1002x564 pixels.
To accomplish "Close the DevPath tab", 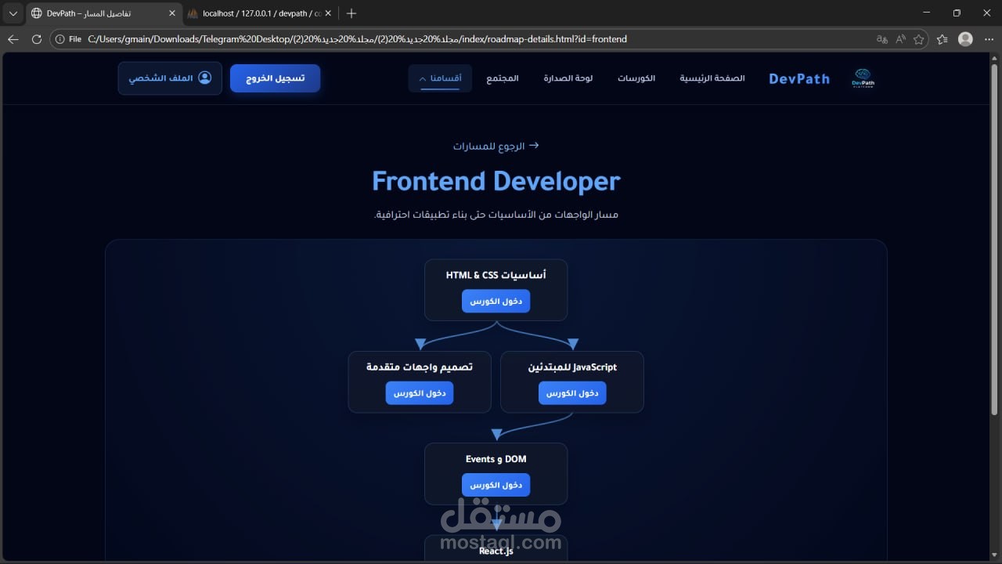I will pyautogui.click(x=172, y=13).
